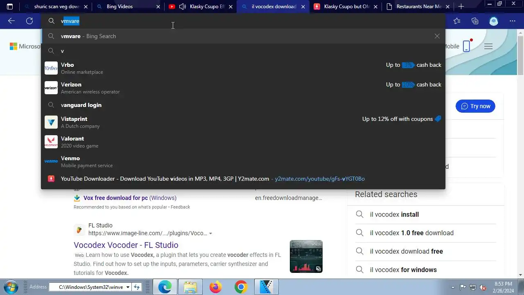The image size is (524, 295).
Task: Open Edge Settings and more menu
Action: point(512,21)
